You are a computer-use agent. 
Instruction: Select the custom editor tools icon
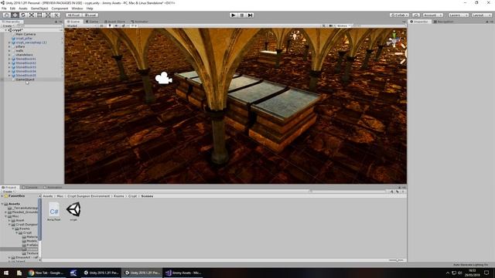[x=56, y=15]
